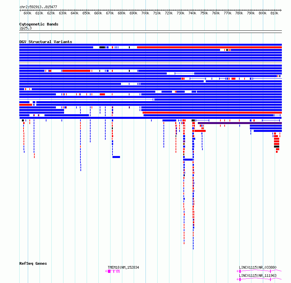Open the TMEM18|NM_152834 gene label

[123, 267]
